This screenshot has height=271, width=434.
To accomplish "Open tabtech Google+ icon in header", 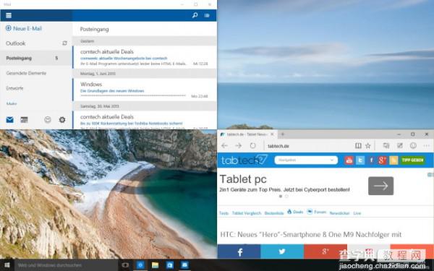I will tap(382, 160).
